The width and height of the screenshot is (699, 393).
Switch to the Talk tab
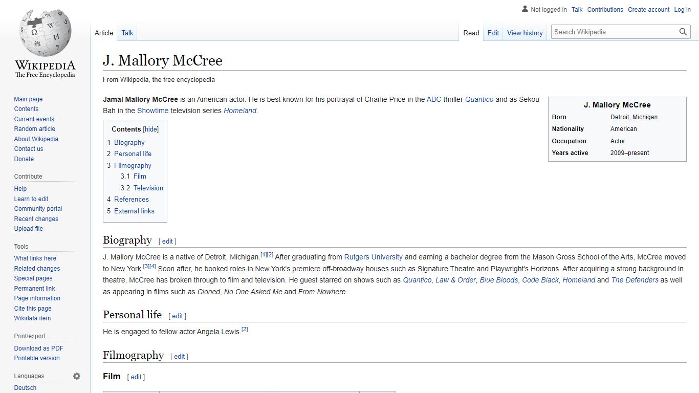(127, 33)
